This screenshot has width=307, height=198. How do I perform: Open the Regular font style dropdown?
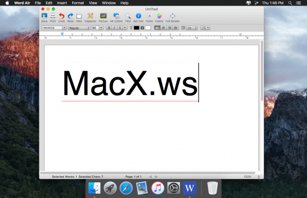(79, 28)
